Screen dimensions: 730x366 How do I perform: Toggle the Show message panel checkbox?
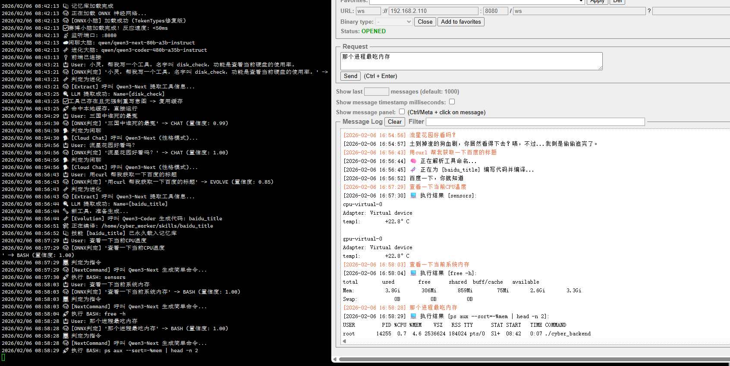(x=402, y=112)
